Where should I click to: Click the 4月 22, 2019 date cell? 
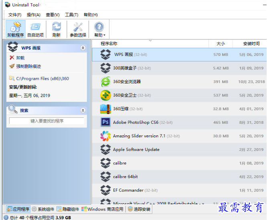pos(251,177)
